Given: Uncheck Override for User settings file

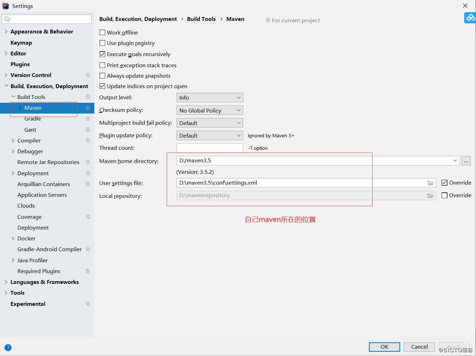Looking at the screenshot, I should pos(444,183).
